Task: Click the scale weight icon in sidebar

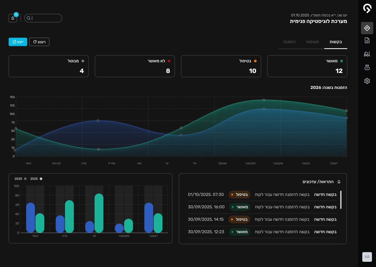Action: [x=367, y=68]
